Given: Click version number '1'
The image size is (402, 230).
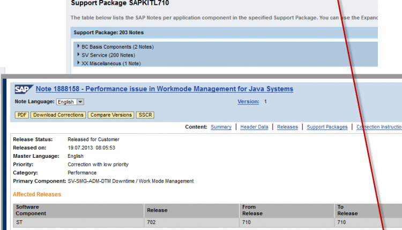Looking at the screenshot, I should tap(265, 102).
